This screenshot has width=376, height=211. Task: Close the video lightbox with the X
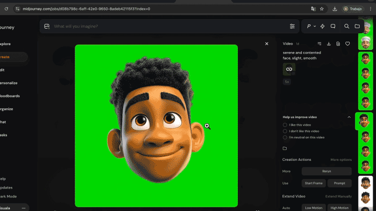click(266, 44)
